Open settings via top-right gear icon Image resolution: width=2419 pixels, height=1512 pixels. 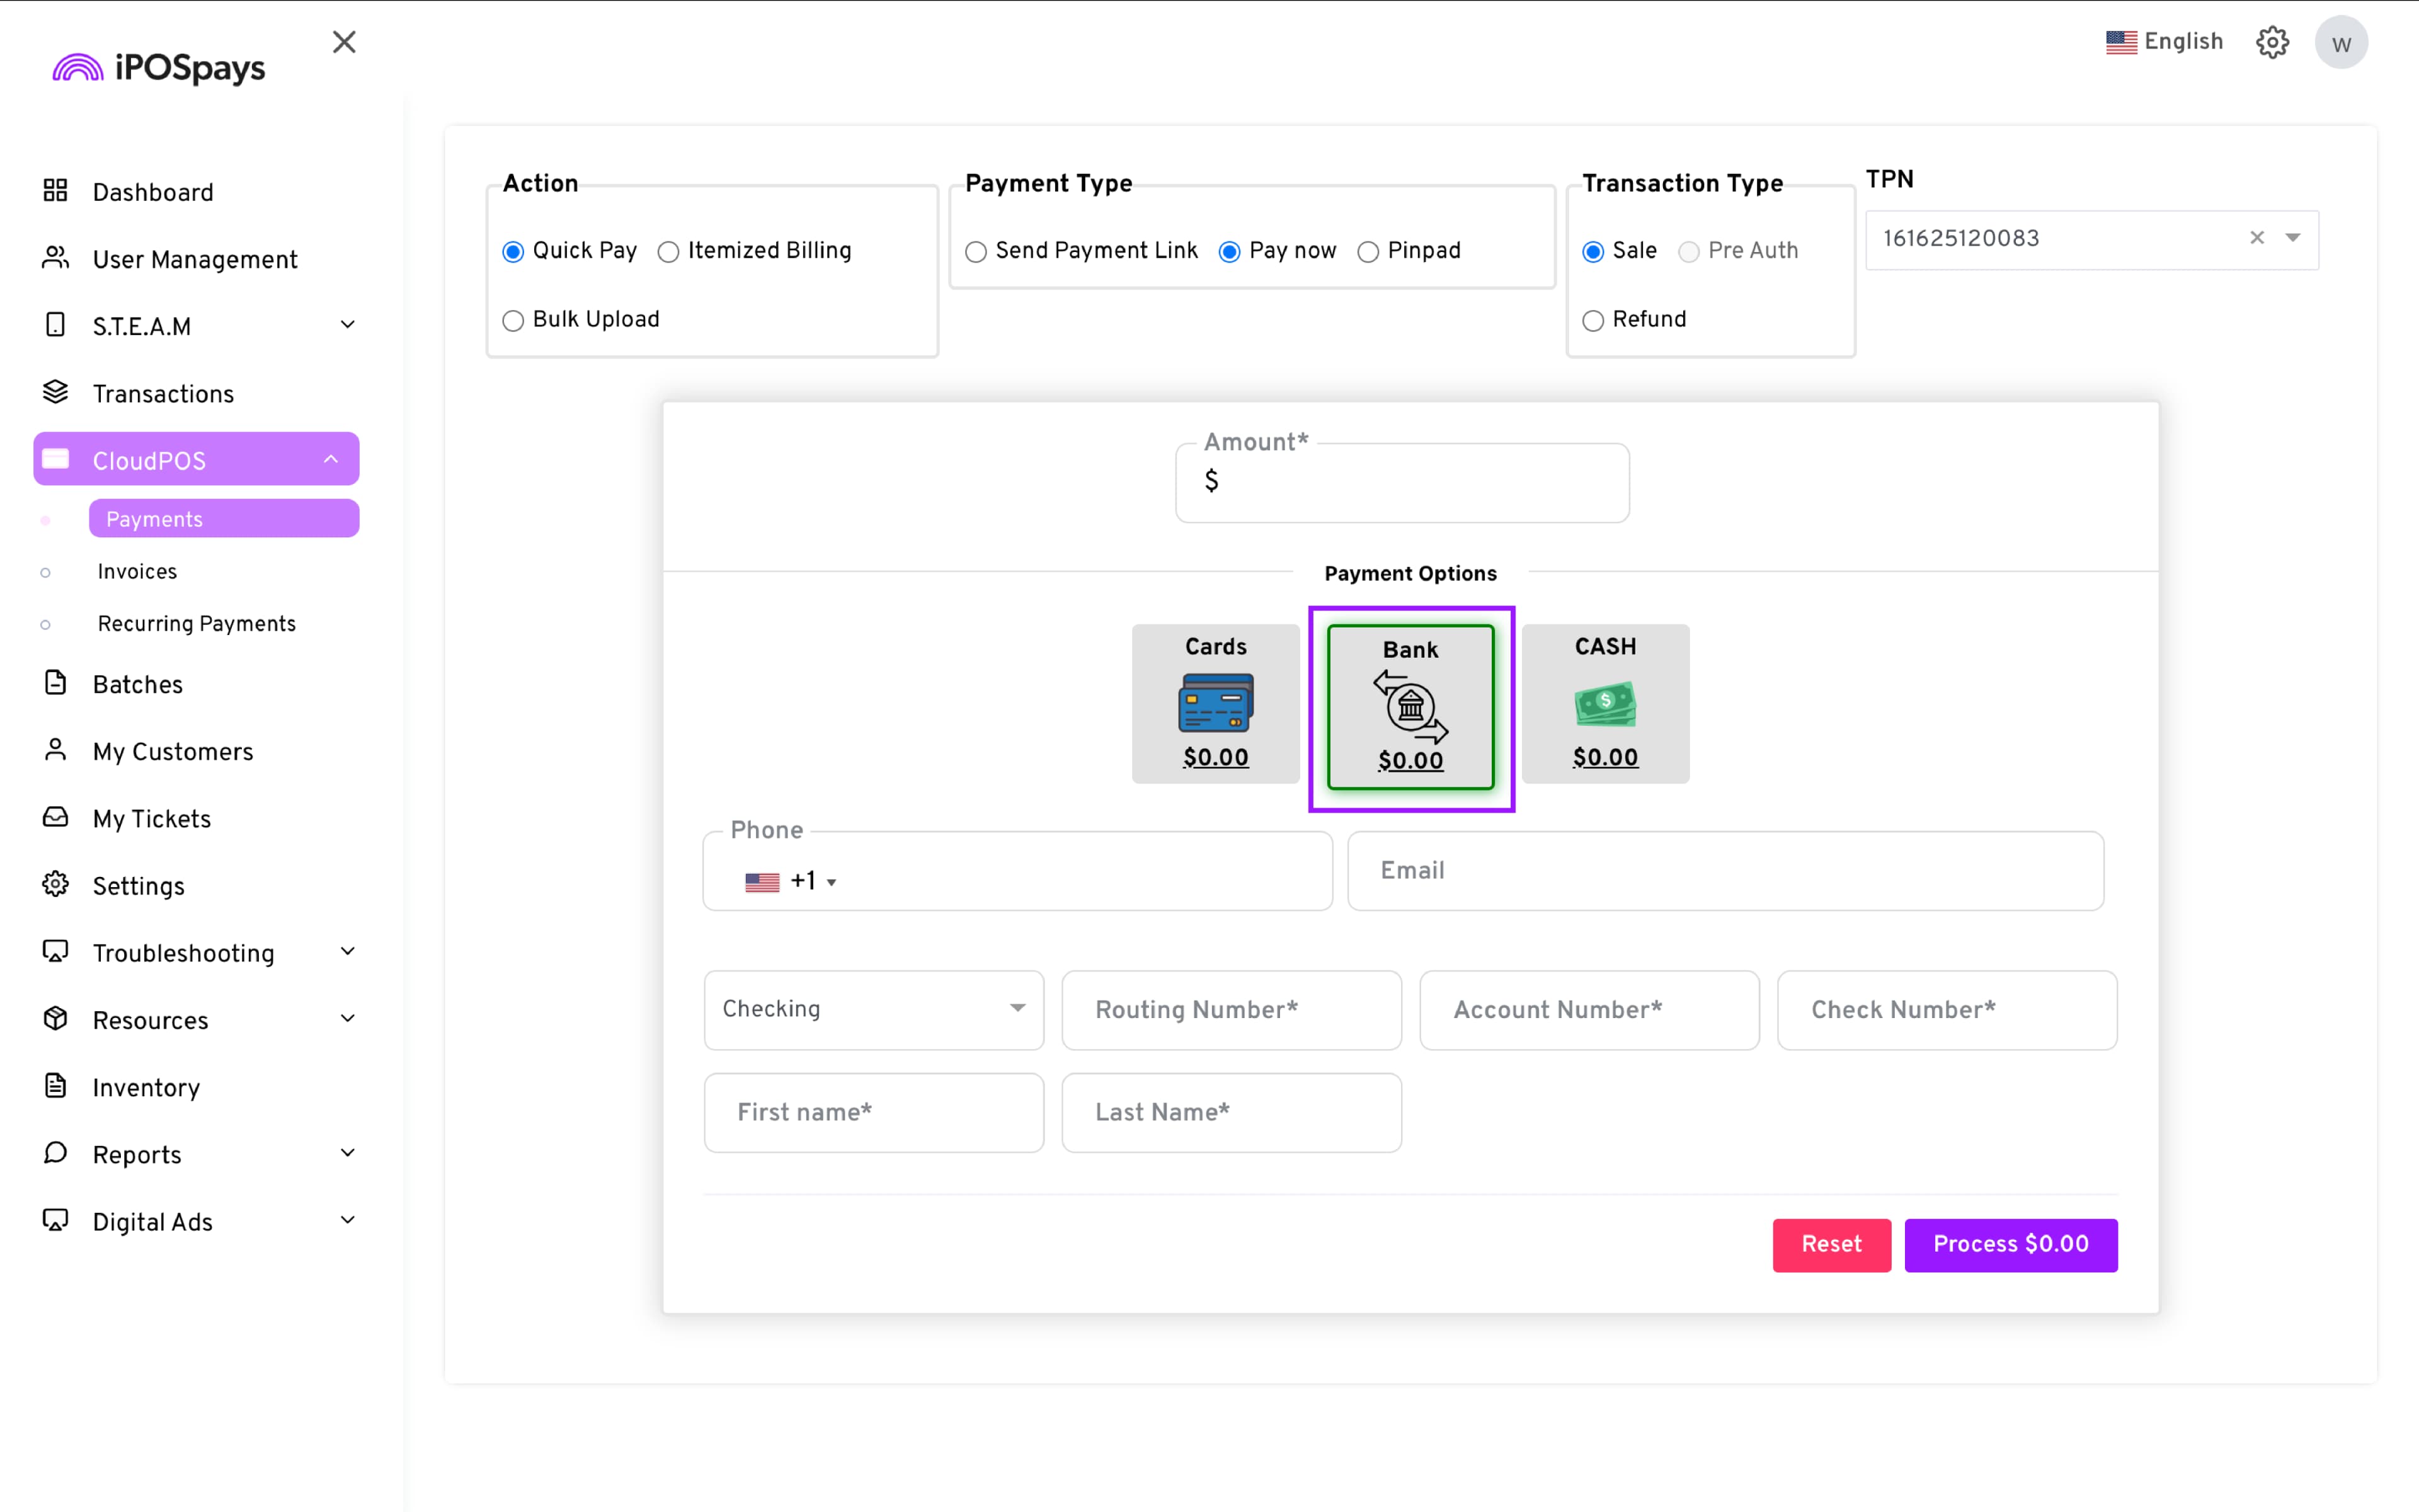pos(2272,42)
